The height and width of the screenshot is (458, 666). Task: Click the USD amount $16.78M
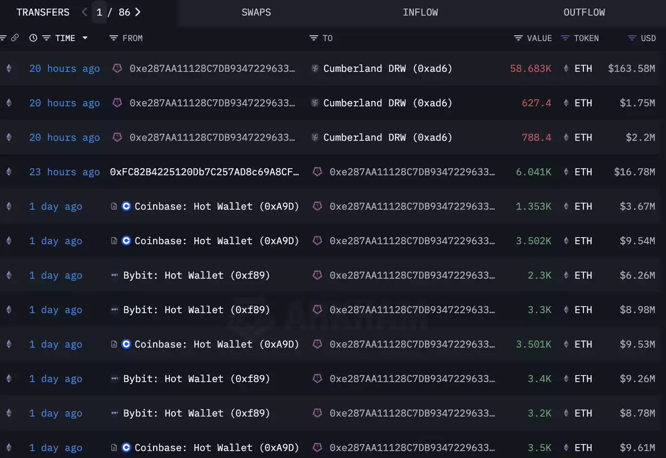click(634, 172)
